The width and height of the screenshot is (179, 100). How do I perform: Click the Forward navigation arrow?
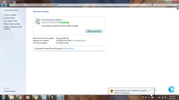[x=6, y=5]
